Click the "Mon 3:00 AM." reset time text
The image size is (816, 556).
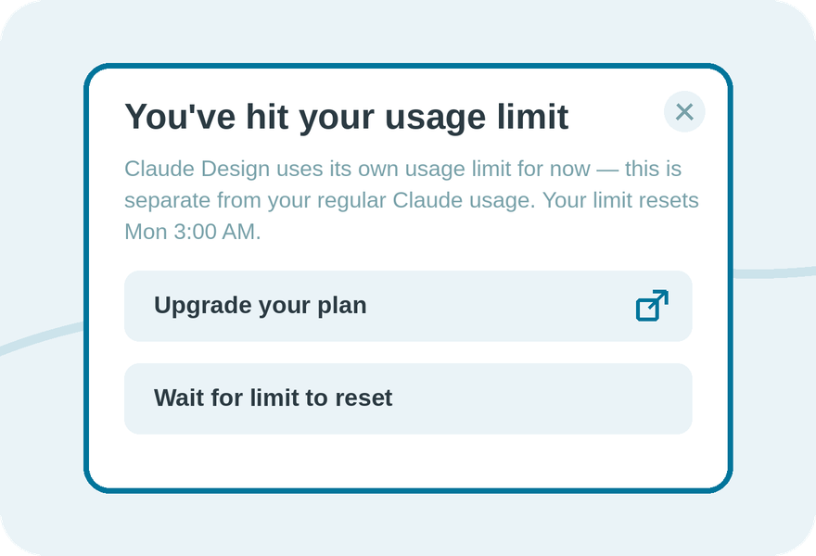pyautogui.click(x=193, y=232)
